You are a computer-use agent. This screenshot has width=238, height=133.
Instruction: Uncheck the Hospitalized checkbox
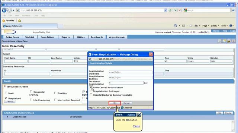(6, 98)
